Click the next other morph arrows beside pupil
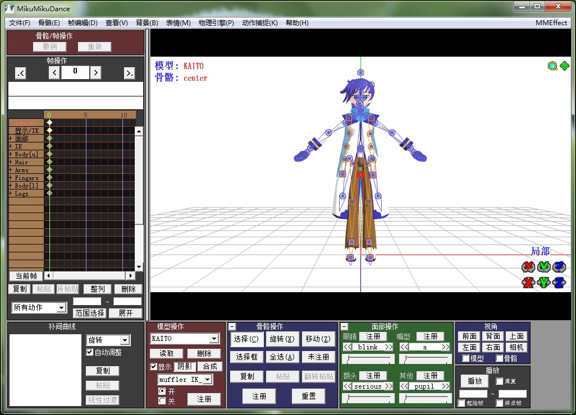This screenshot has width=576, height=415. click(446, 386)
